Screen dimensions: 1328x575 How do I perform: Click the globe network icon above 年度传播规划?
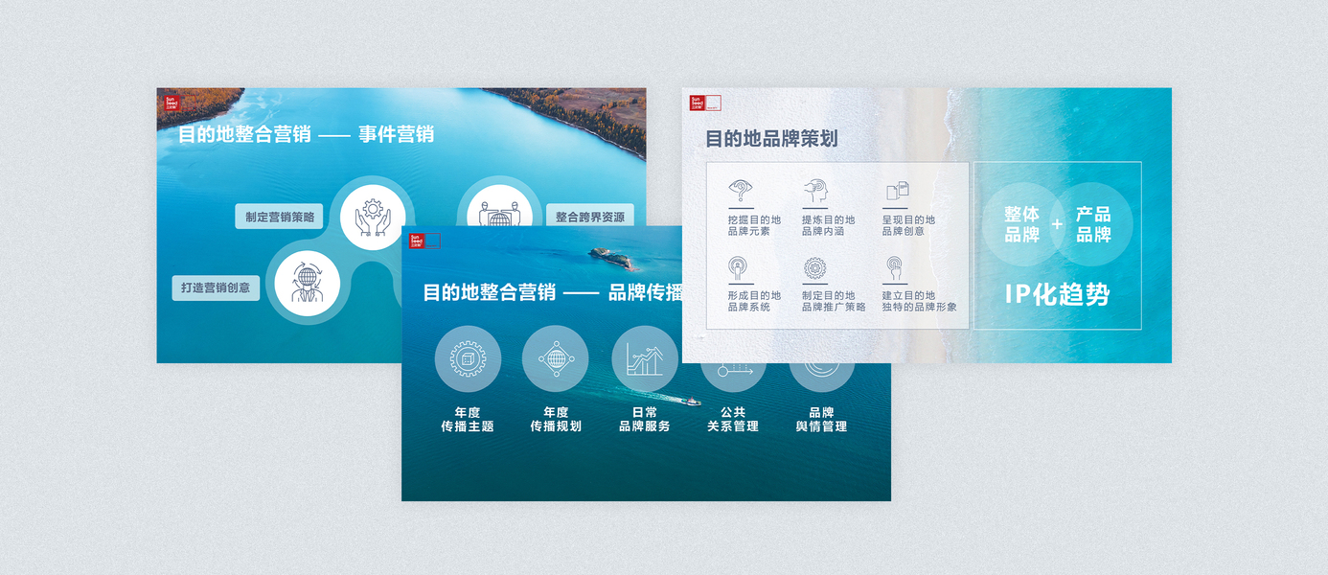[x=555, y=358]
